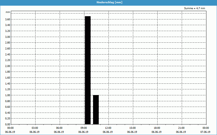Click the 00:00 label above the first 06.06.19

click(x=11, y=128)
